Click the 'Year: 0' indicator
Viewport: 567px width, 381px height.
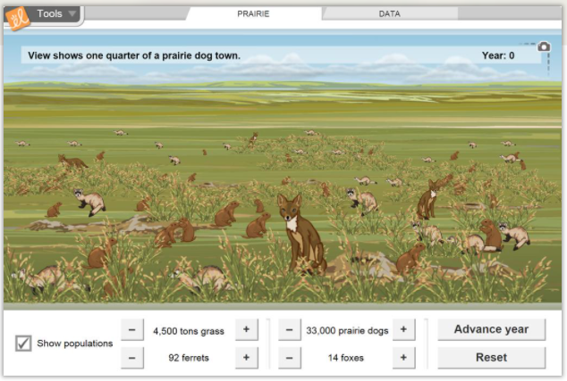coord(498,55)
